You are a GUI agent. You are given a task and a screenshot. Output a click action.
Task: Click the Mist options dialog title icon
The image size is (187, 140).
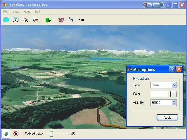(x=130, y=69)
